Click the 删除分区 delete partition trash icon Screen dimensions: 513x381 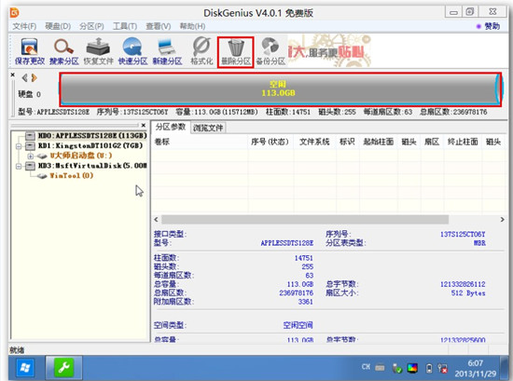click(x=236, y=52)
